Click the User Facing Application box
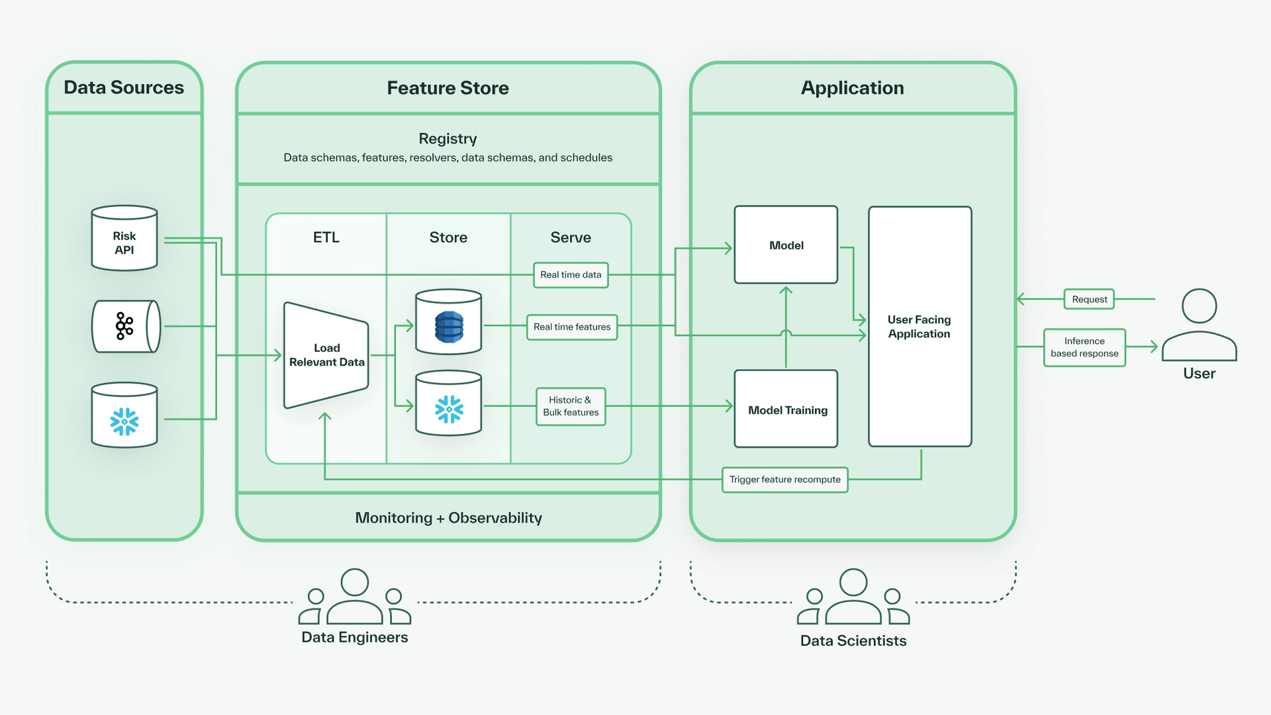1271x715 pixels. [919, 327]
